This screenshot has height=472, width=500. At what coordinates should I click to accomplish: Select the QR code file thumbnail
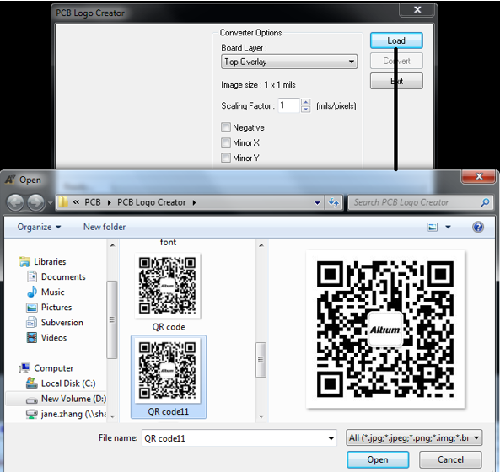[168, 286]
